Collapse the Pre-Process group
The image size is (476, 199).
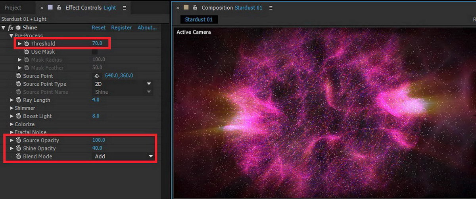click(x=12, y=36)
